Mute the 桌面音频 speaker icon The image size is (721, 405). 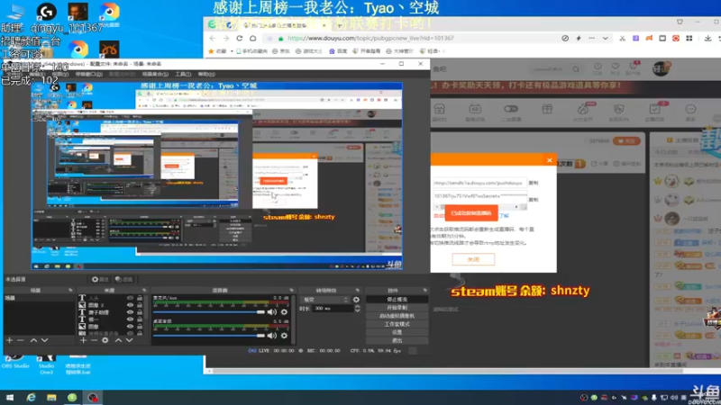pyautogui.click(x=272, y=336)
